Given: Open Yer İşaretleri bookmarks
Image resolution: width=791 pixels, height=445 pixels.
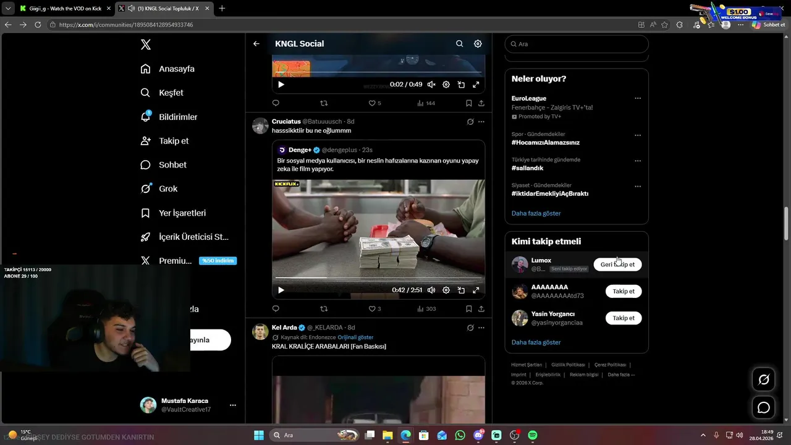Looking at the screenshot, I should 173,213.
